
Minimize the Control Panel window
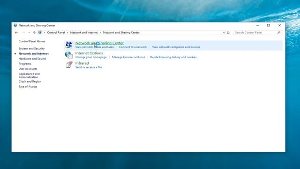point(257,25)
